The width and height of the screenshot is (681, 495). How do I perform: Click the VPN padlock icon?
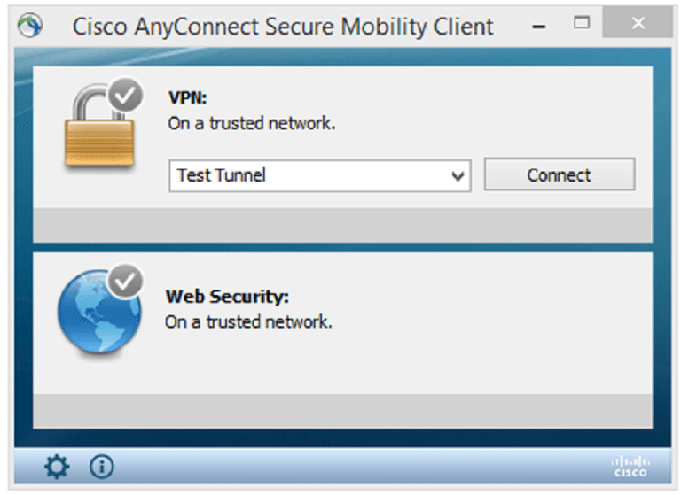(x=98, y=133)
